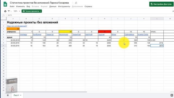Screen dimensions: 174x98
Task: Open the Вид menu
Action: coord(28,7)
